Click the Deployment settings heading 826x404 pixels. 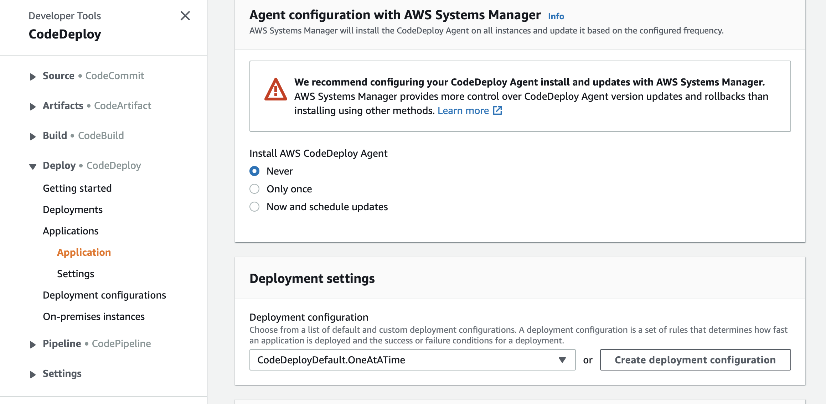coord(312,278)
